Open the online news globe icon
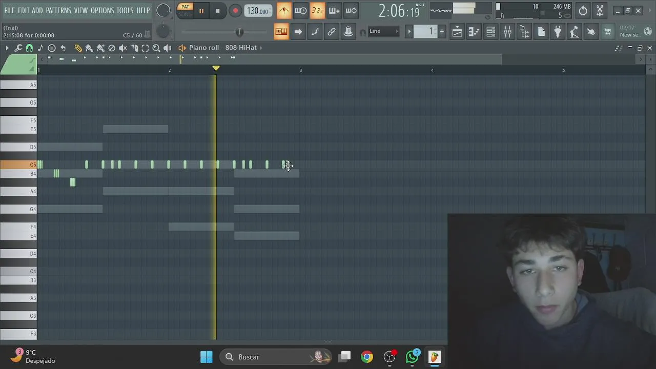656x369 pixels. (x=648, y=32)
